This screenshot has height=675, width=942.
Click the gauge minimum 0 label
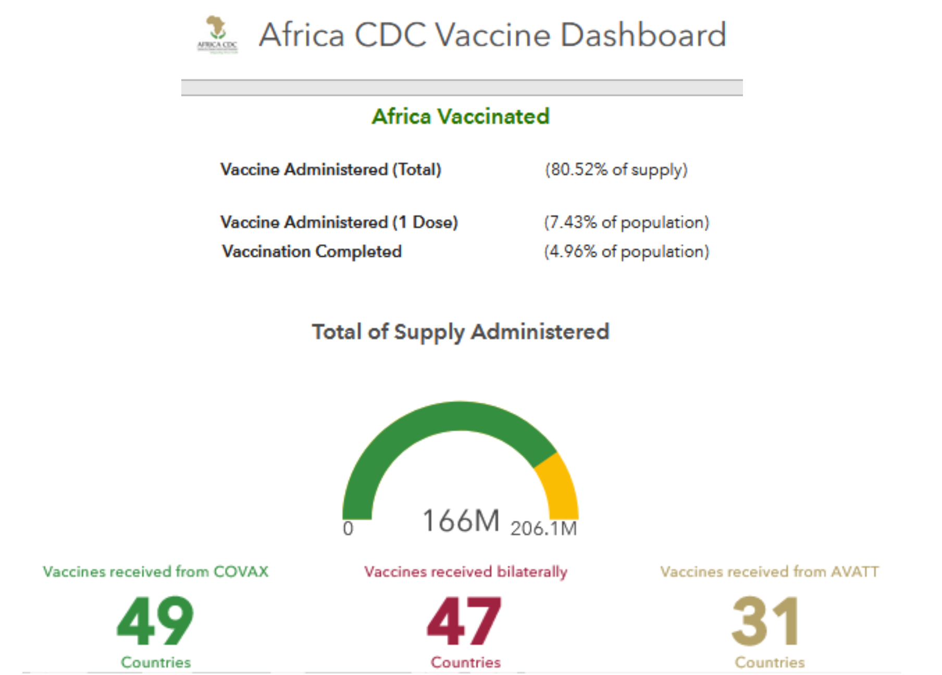coord(348,529)
